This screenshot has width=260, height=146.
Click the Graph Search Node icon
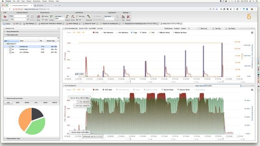coord(38,17)
